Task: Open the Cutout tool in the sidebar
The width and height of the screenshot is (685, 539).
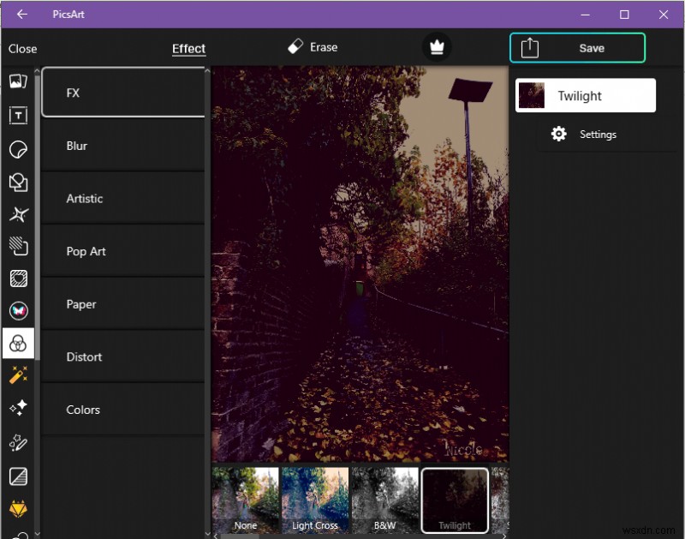Action: click(18, 214)
